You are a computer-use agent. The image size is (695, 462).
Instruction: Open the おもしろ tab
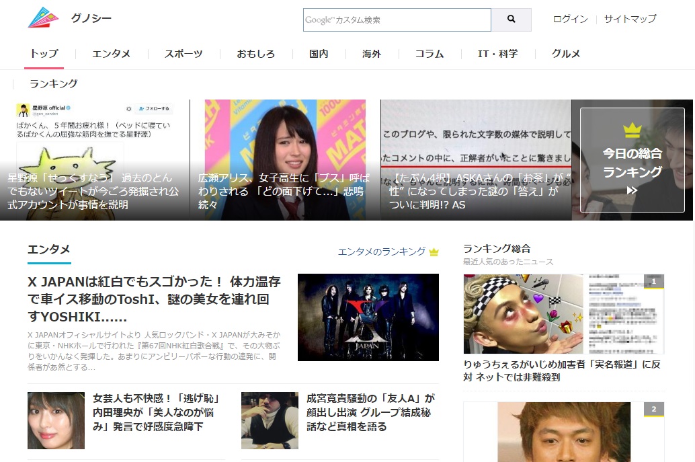255,54
